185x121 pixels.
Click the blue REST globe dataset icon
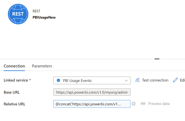tap(18, 14)
